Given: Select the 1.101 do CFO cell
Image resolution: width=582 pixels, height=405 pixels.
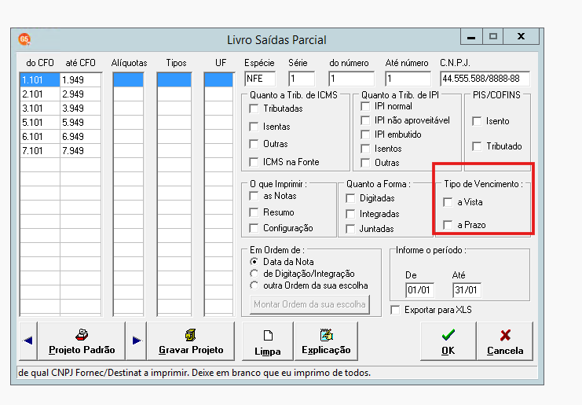Looking at the screenshot, I should tap(40, 80).
